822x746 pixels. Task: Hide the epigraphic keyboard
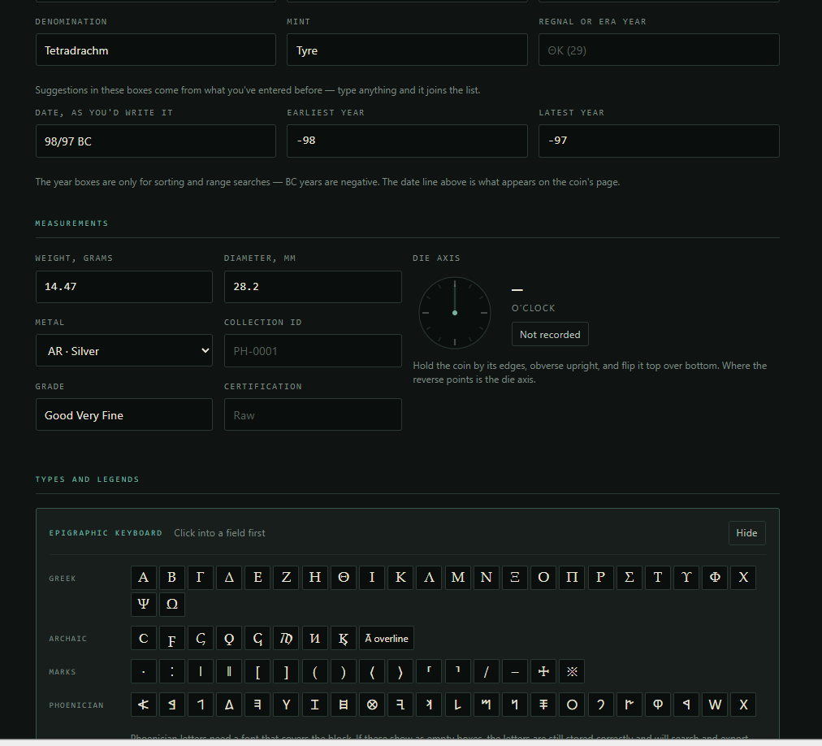[x=746, y=533]
